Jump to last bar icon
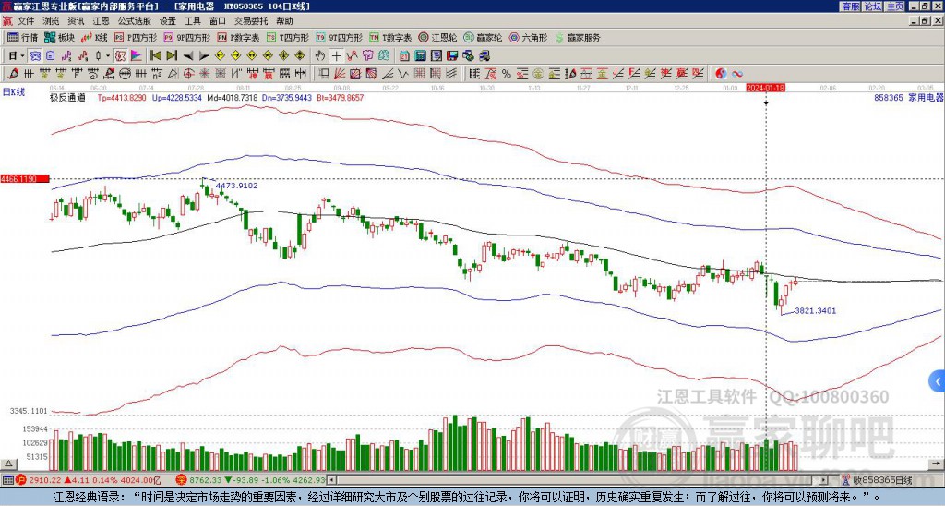945x506 pixels. click(x=171, y=56)
